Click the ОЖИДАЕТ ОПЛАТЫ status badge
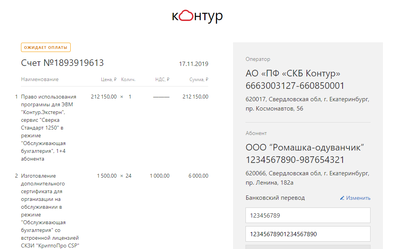395x249 pixels. pos(45,47)
